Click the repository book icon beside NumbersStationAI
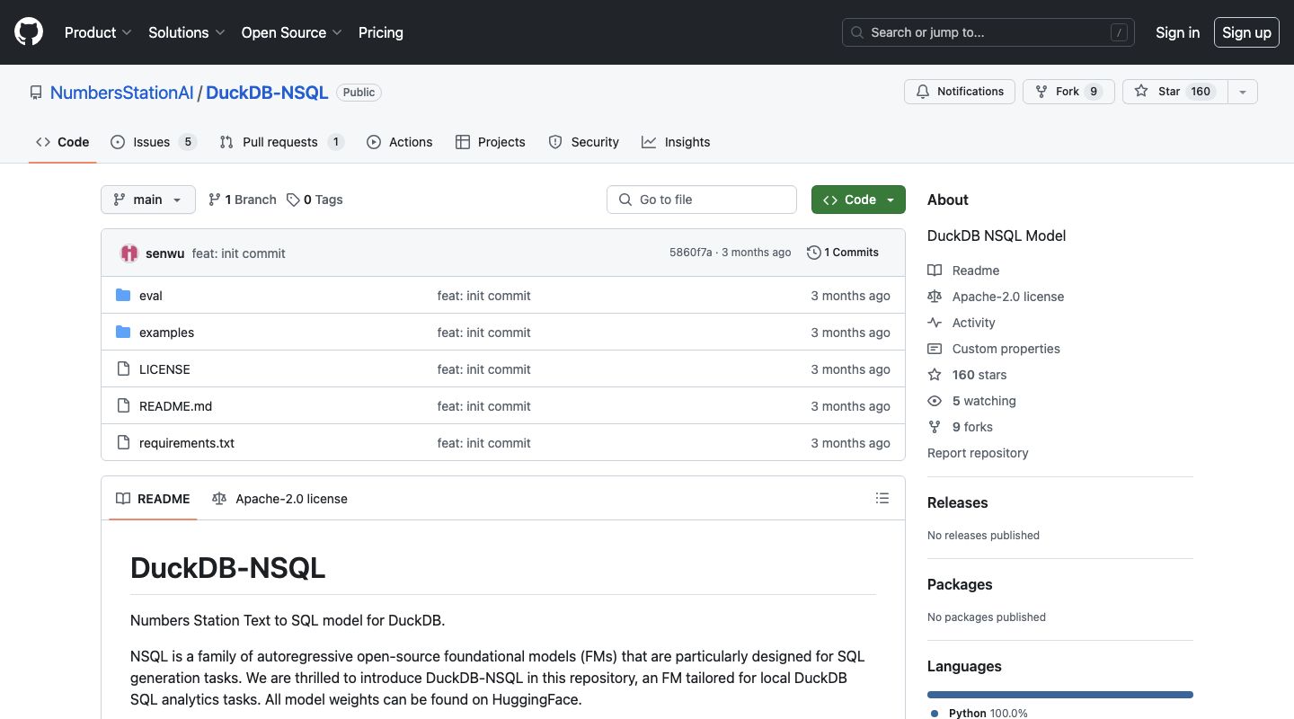The height and width of the screenshot is (719, 1294). click(36, 93)
